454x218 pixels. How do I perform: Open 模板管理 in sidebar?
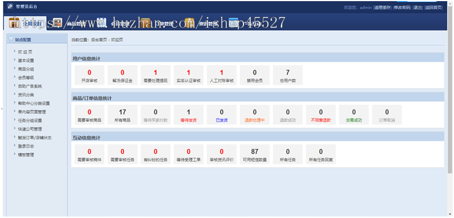(26, 155)
